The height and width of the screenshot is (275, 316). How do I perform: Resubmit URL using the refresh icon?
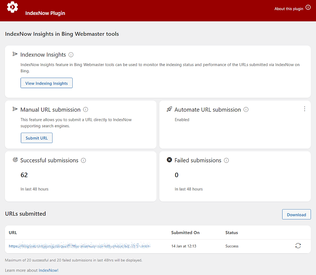click(298, 246)
